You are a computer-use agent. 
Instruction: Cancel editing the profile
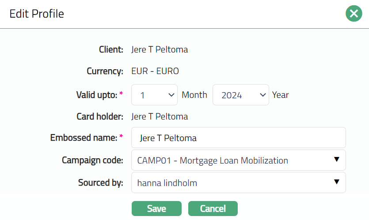(x=213, y=209)
